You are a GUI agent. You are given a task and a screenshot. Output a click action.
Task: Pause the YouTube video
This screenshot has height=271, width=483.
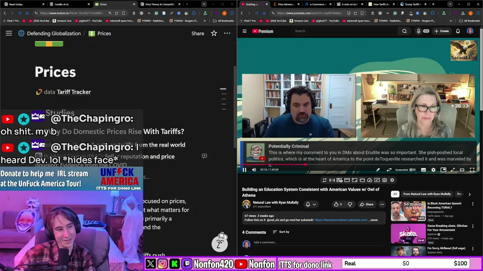(245, 170)
